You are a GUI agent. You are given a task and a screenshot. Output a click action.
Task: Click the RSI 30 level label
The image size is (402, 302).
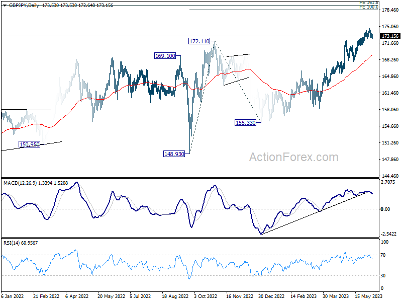(383, 275)
